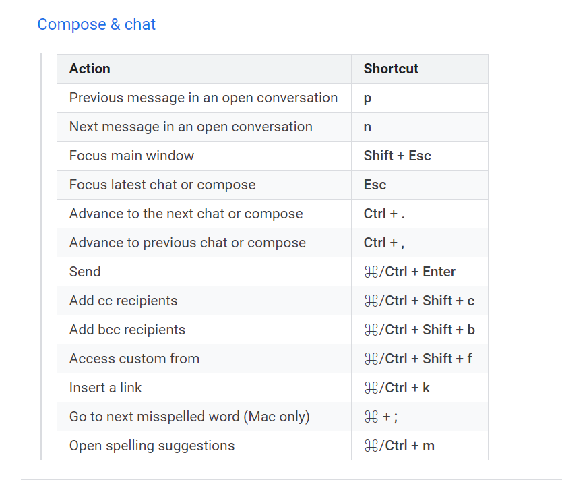
Task: Click the Shortcut column header
Action: pos(391,69)
